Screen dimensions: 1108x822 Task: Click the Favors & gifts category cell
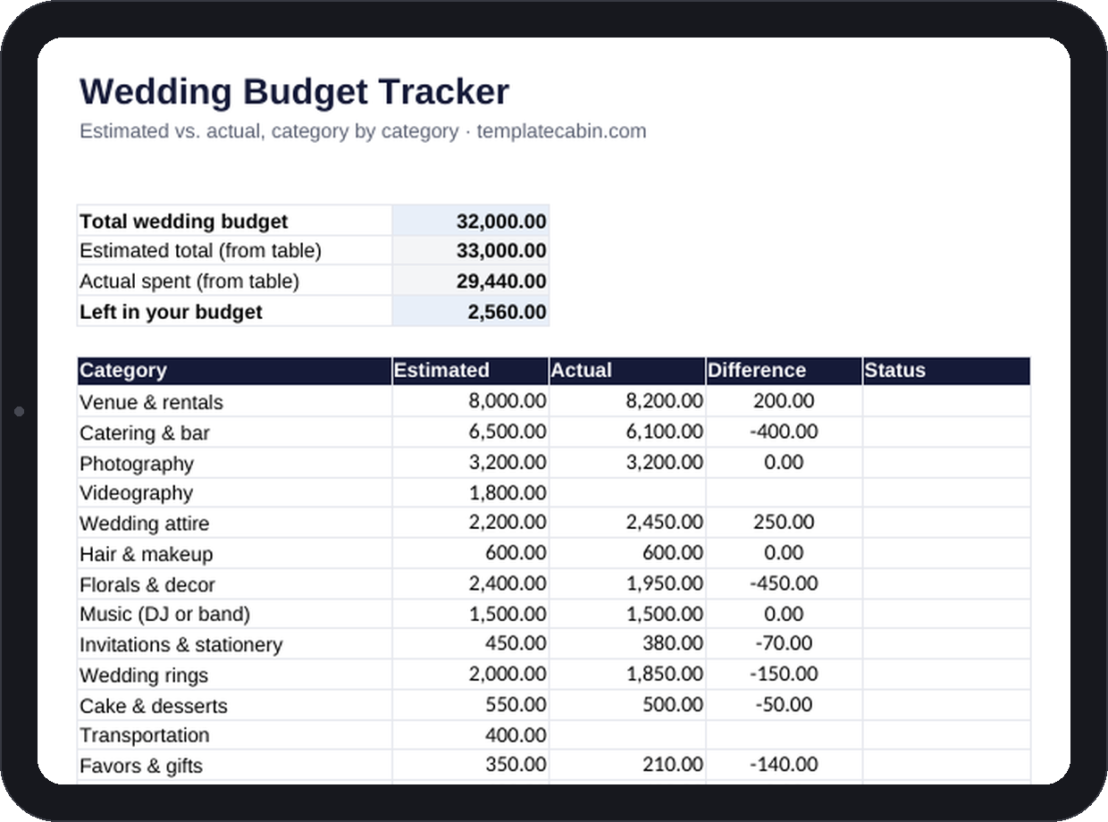235,766
